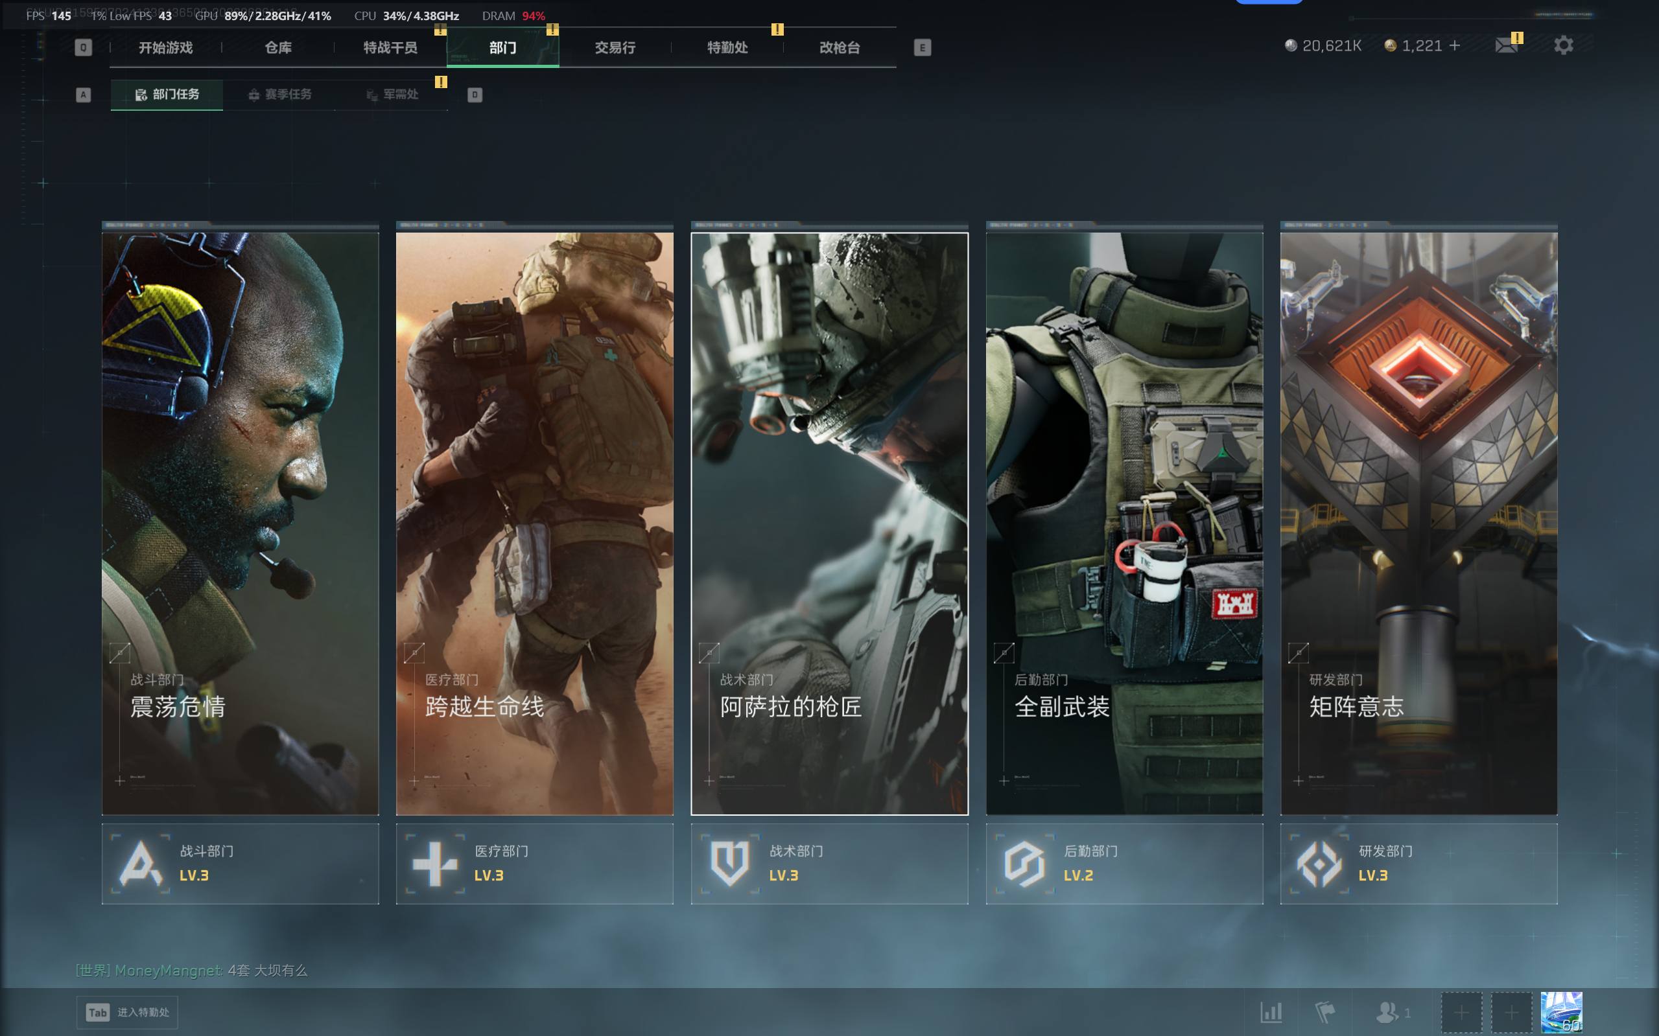Switch to the 改枪台 tab
Screen dimensions: 1659x1036
coord(840,47)
